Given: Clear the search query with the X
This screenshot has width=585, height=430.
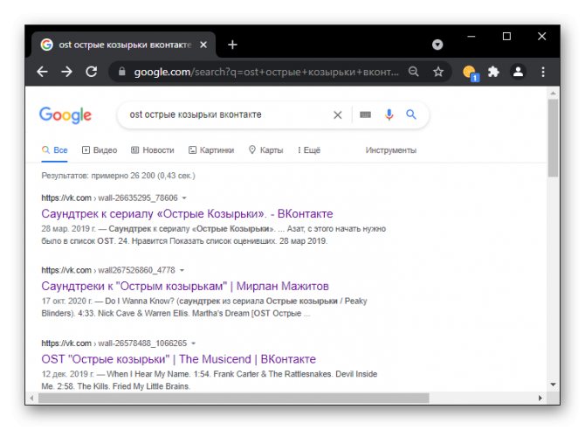Looking at the screenshot, I should 338,115.
